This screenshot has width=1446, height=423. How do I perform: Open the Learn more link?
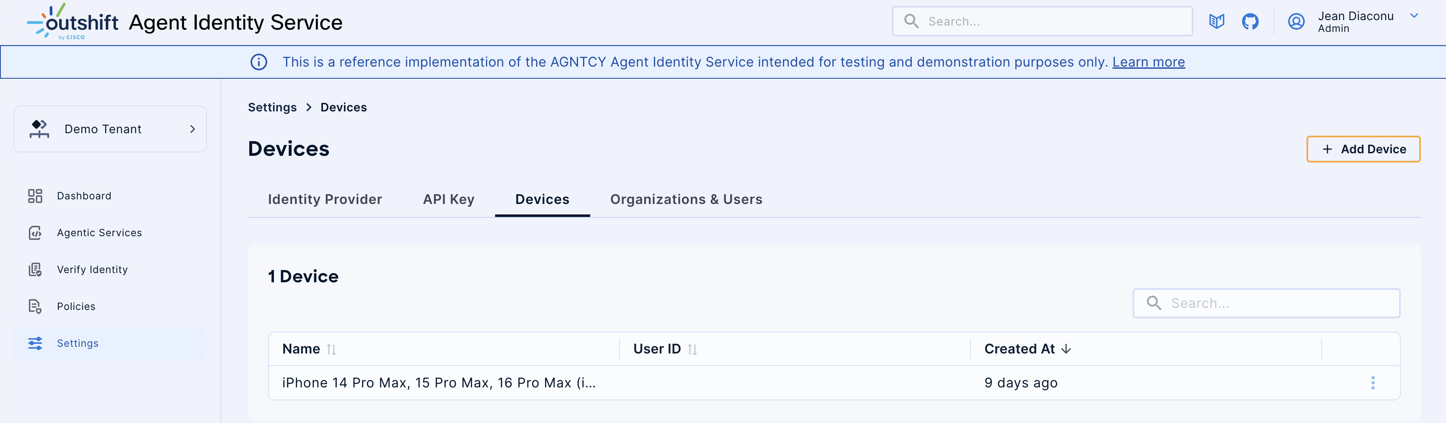(1149, 62)
